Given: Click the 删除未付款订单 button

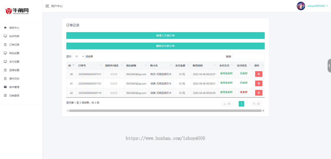Looking at the screenshot, I should click(x=165, y=46).
